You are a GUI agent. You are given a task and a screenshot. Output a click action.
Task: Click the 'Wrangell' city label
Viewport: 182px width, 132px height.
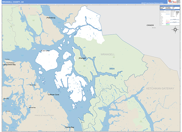coord(82,58)
